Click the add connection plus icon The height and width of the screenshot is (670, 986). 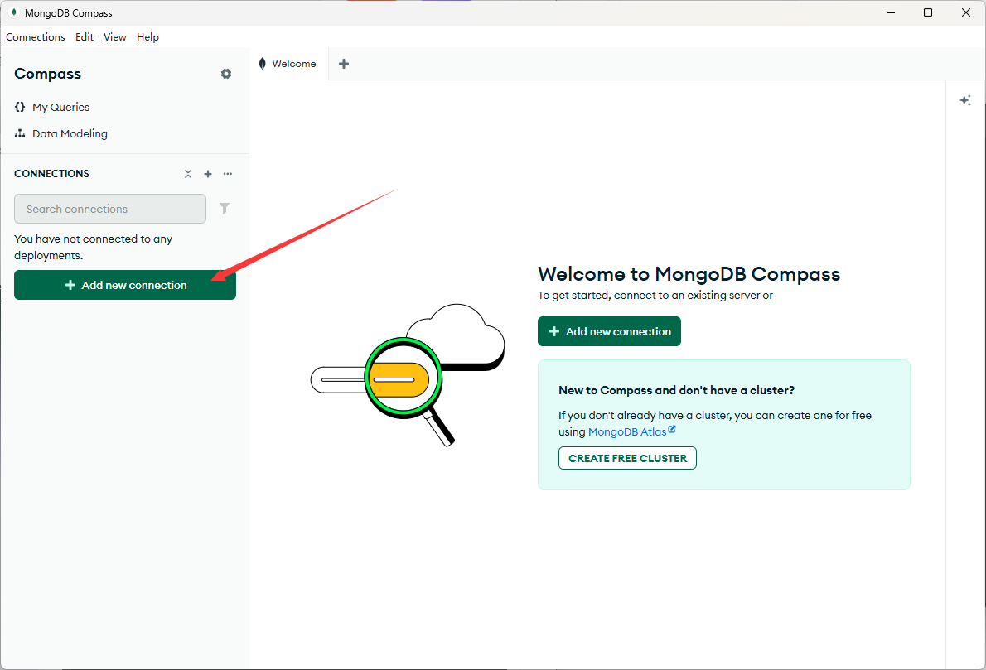pos(208,174)
